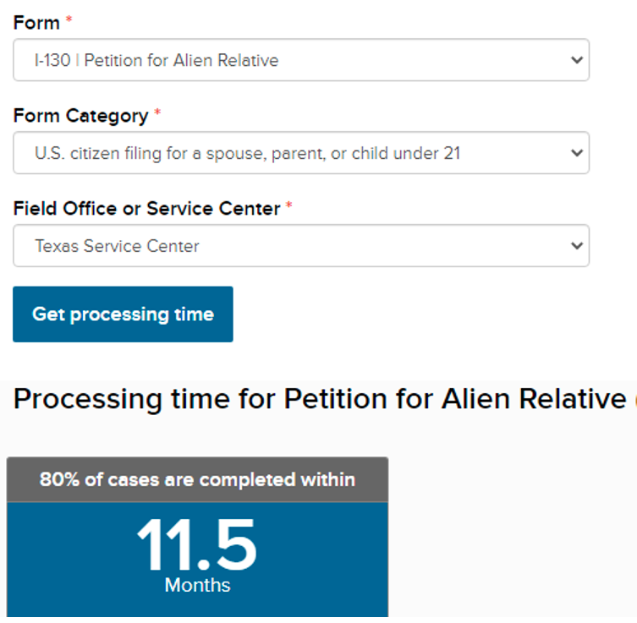
Task: Click the orange text cut off after heading
Action: click(635, 399)
